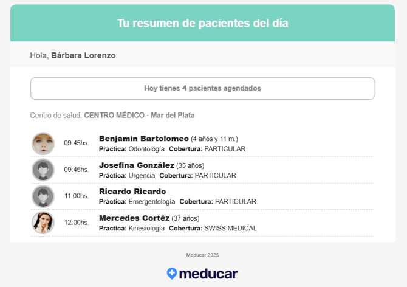Screen dimensions: 407x287
Task: Open patient name Ricardo Ricardo
Action: [132, 192]
